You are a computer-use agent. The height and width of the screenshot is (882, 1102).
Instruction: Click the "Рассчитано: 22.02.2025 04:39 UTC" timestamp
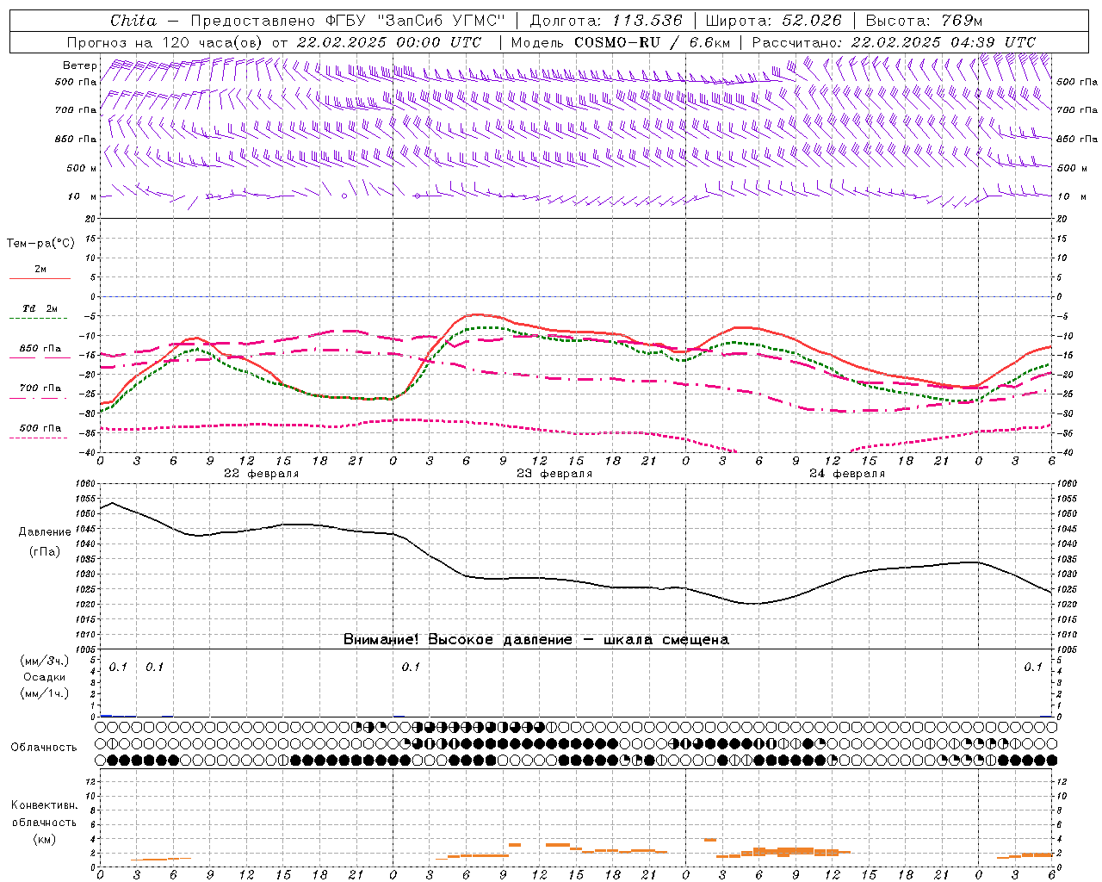[x=894, y=42]
